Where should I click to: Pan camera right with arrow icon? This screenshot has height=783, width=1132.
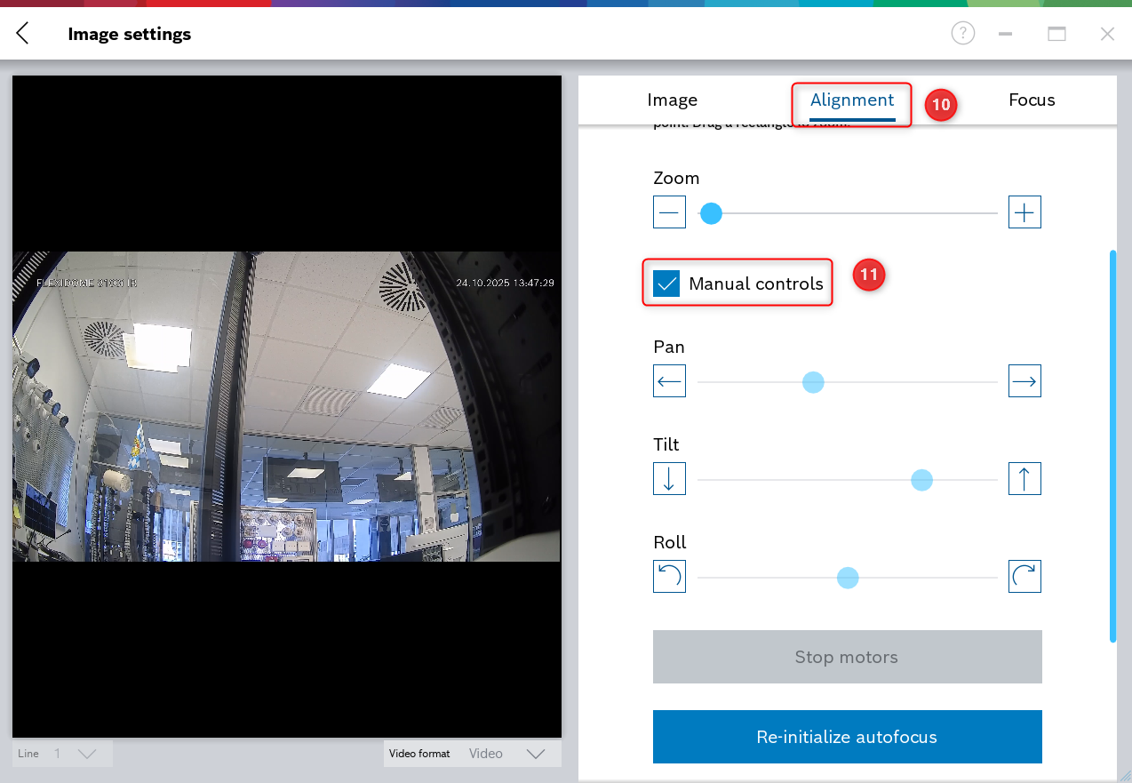tap(1024, 381)
